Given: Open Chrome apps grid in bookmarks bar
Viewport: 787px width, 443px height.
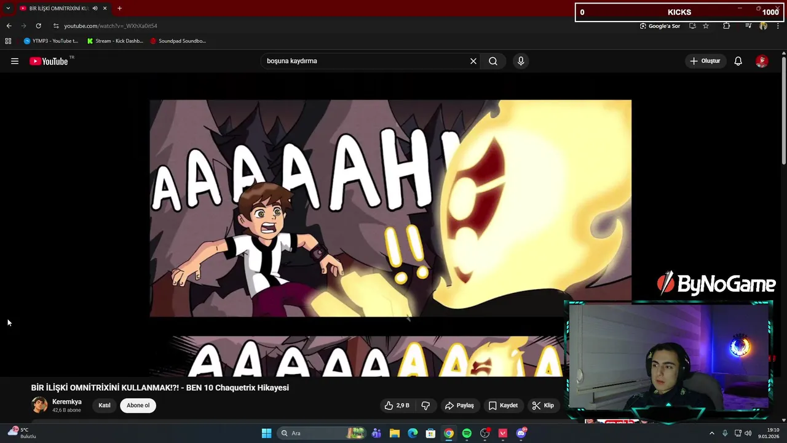Looking at the screenshot, I should point(8,41).
